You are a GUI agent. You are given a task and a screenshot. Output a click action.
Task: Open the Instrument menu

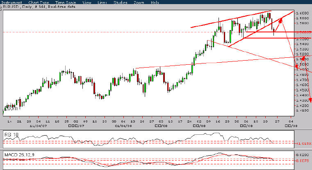[x=12, y=2]
